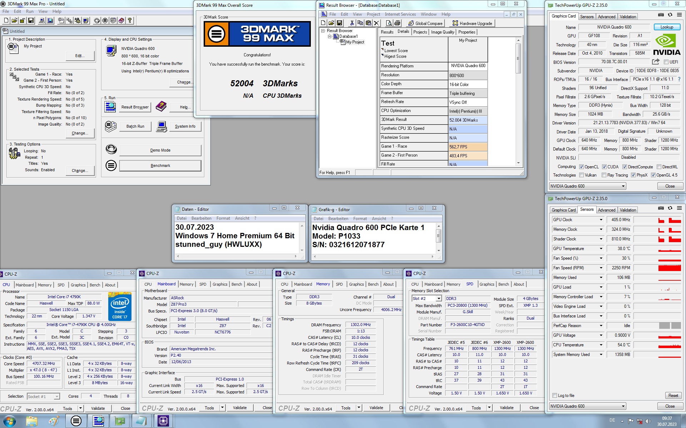686x428 pixels.
Task: Click Cut scissors icon in Result Browser toolbar
Action: (352, 23)
